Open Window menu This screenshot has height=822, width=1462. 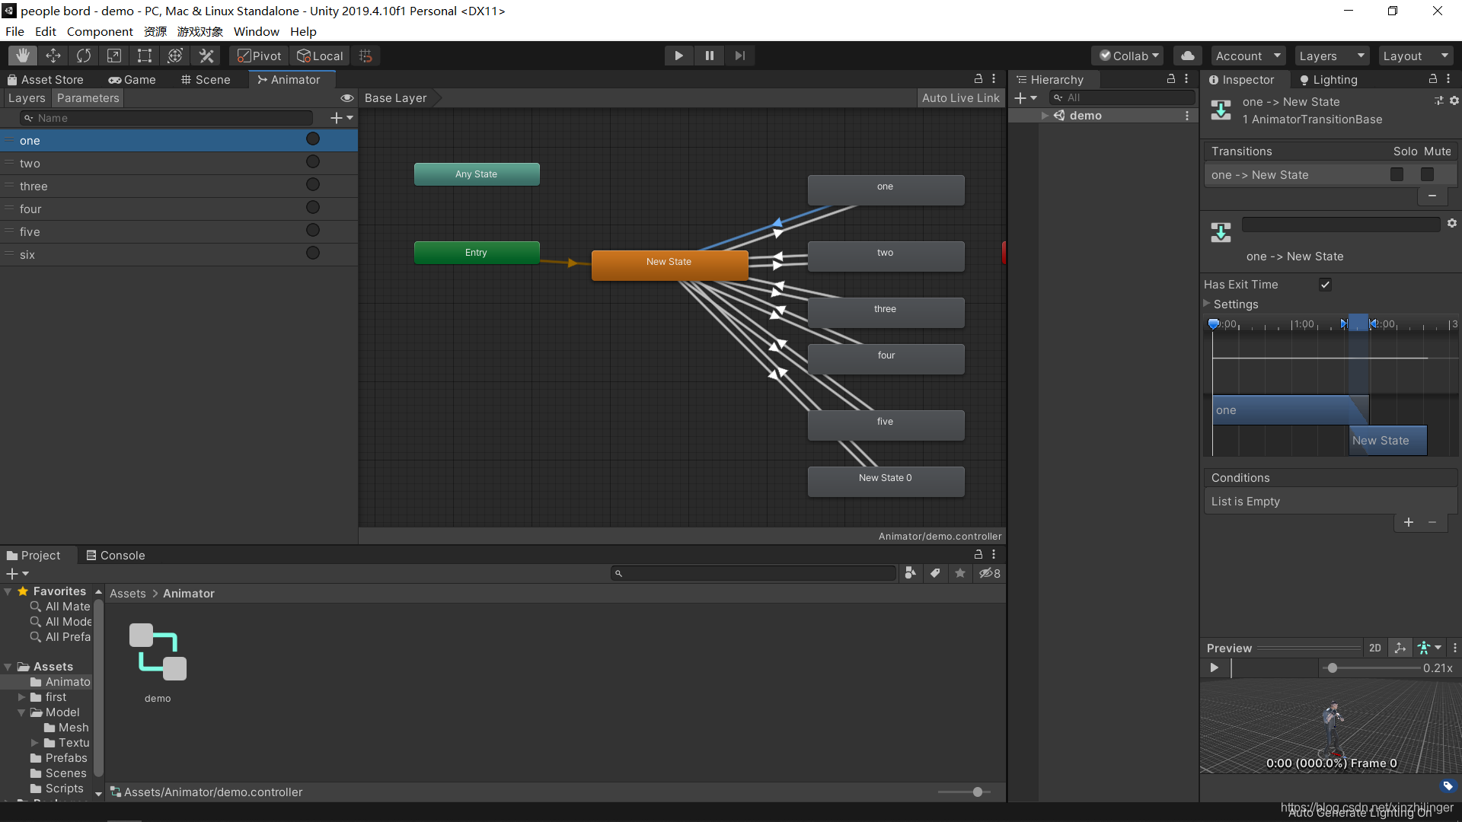coord(256,31)
